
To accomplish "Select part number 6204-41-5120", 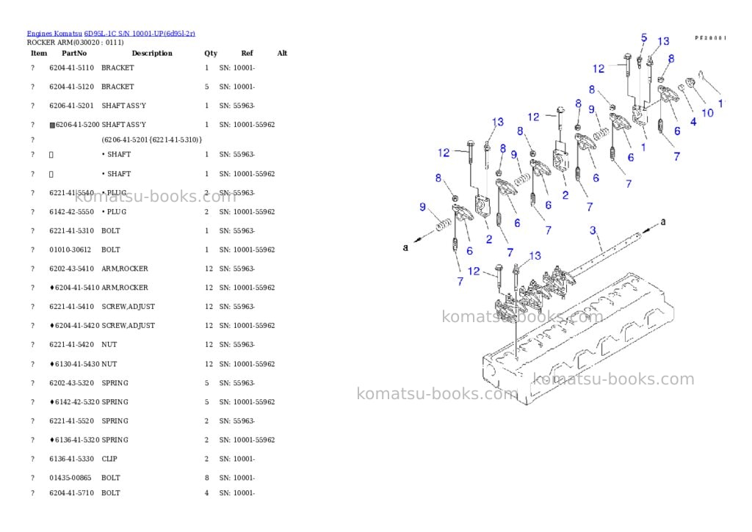I will point(71,87).
